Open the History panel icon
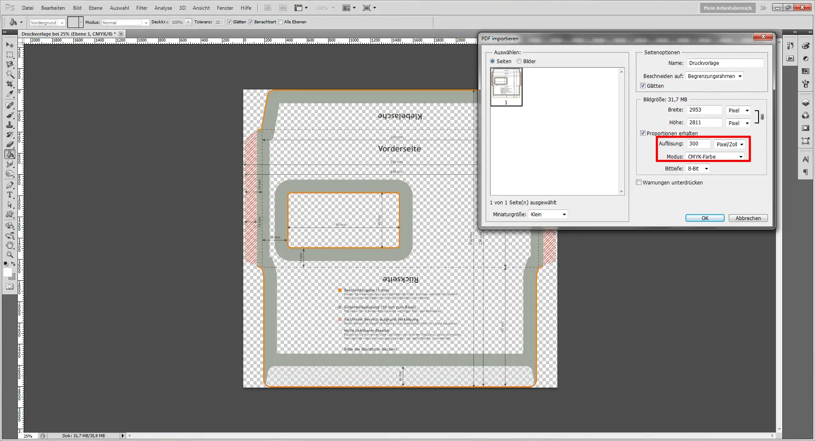The image size is (815, 441). (x=790, y=46)
